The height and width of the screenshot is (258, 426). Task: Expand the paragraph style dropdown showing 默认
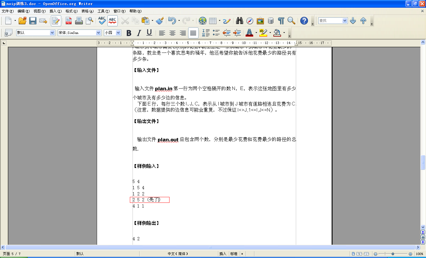pyautogui.click(x=52, y=33)
